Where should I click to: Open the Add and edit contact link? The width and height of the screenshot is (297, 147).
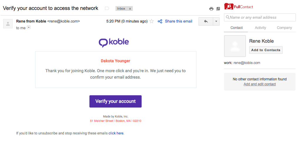coord(260,84)
